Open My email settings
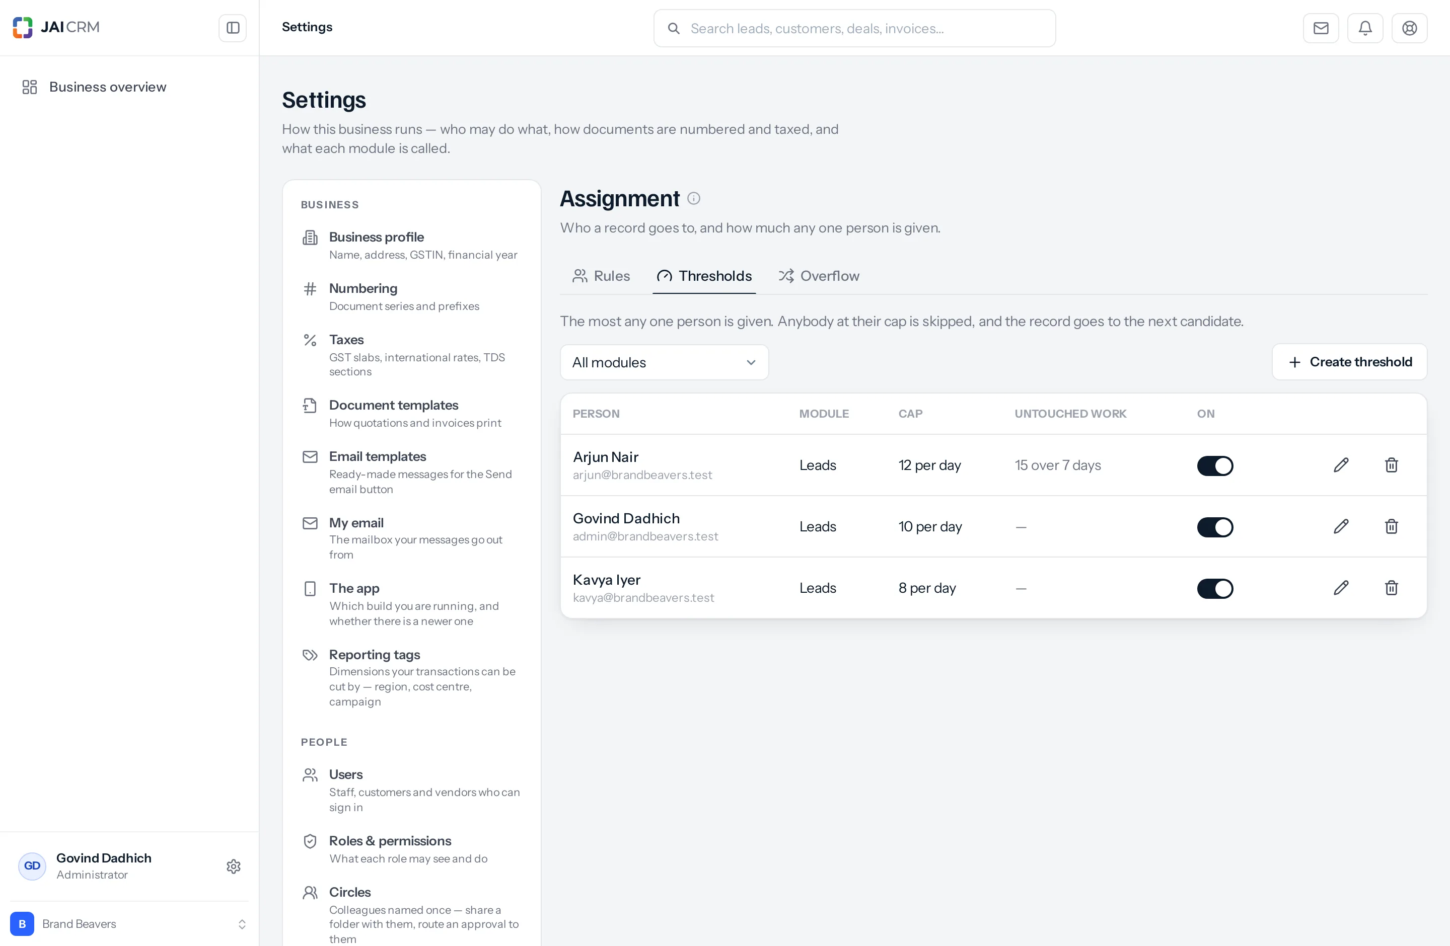1450x946 pixels. (x=412, y=538)
